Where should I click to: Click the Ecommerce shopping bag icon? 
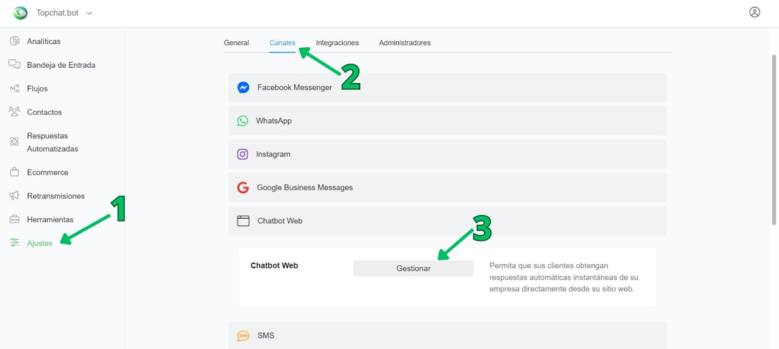(15, 172)
